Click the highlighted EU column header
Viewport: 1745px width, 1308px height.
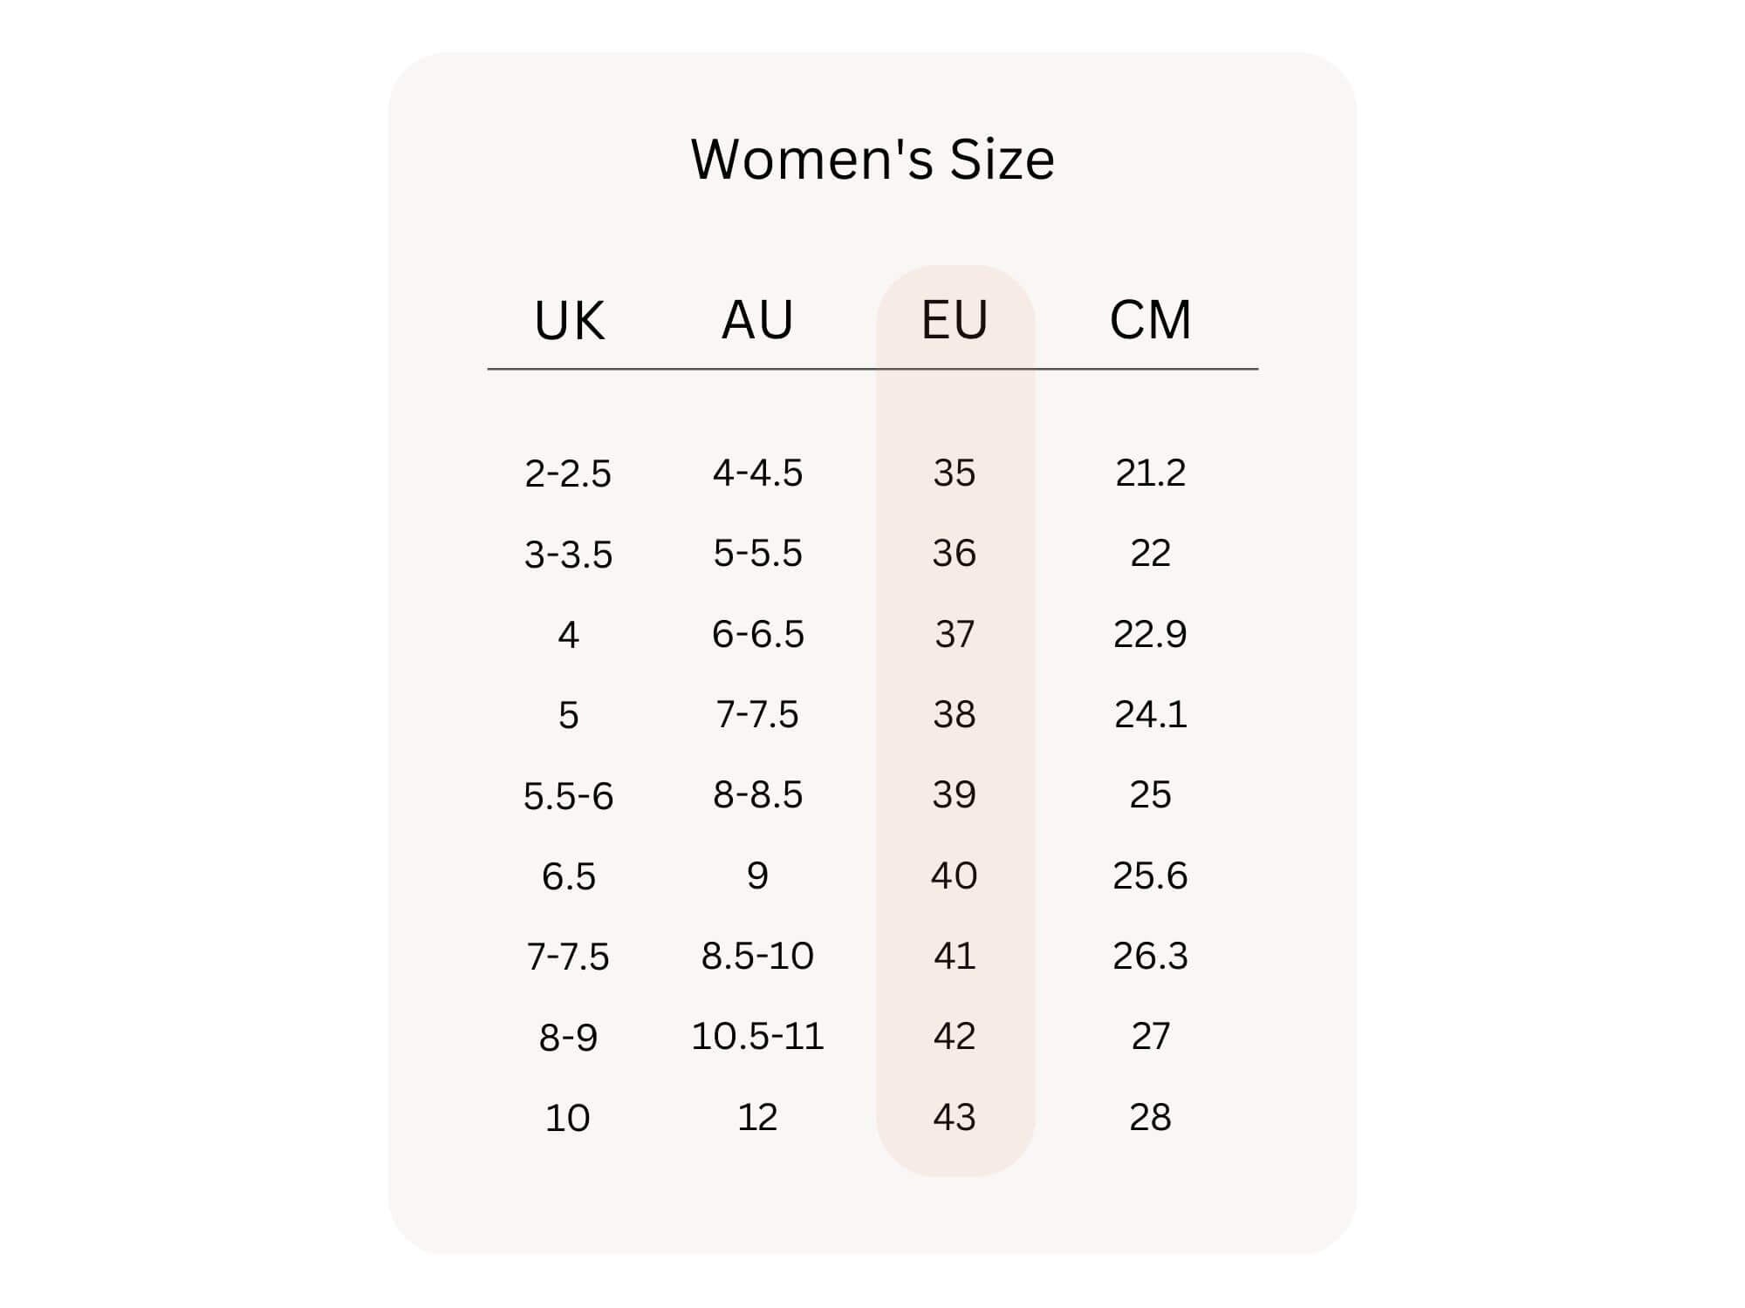click(x=955, y=320)
